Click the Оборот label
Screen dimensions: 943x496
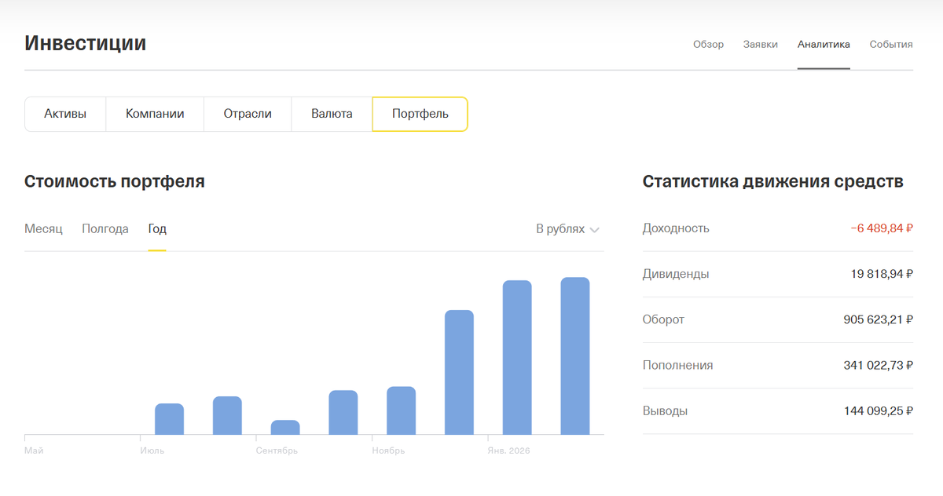pyautogui.click(x=663, y=319)
